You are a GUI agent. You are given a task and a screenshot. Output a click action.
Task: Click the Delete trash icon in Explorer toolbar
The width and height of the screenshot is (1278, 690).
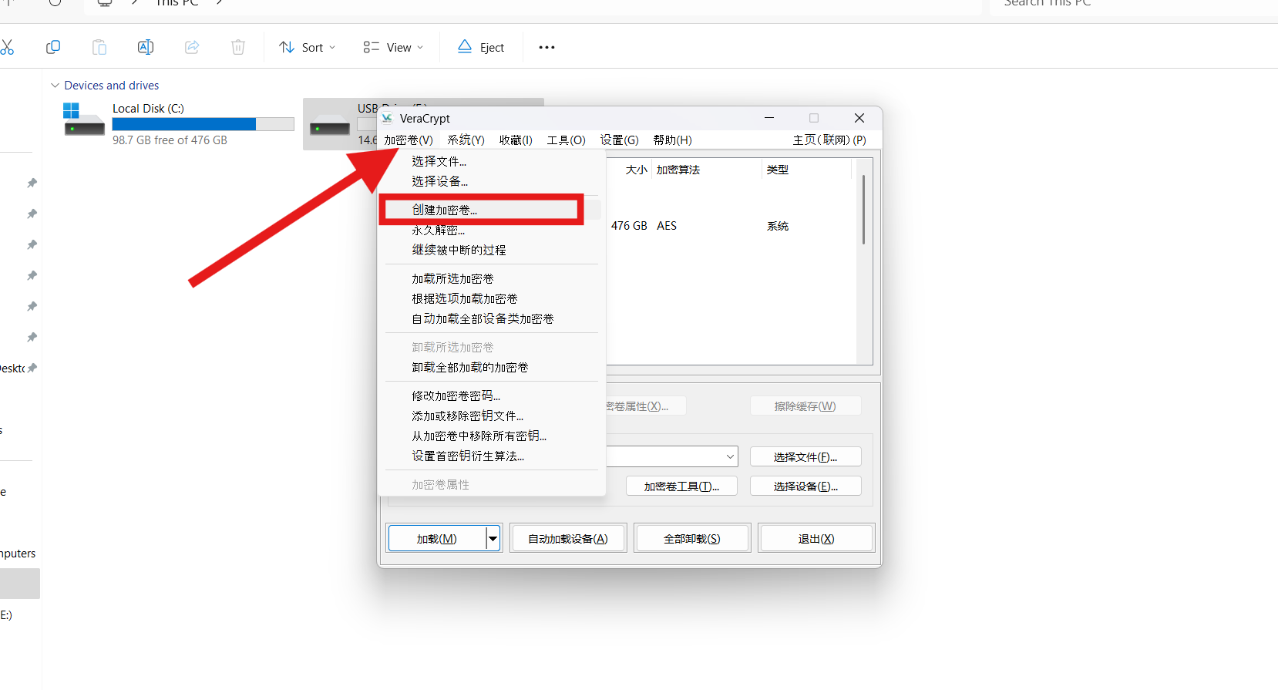coord(238,47)
